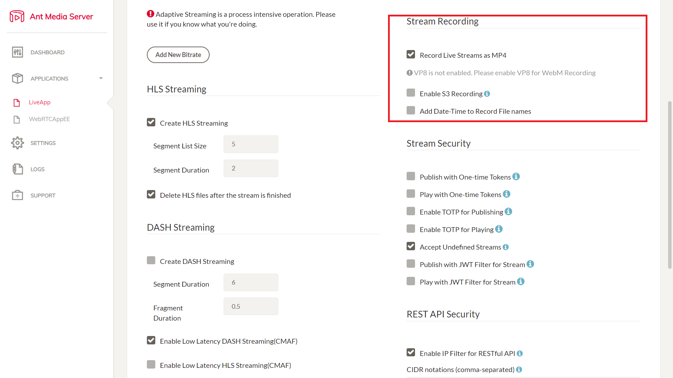Click the page vertical scrollbar
The width and height of the screenshot is (673, 378).
[x=670, y=185]
